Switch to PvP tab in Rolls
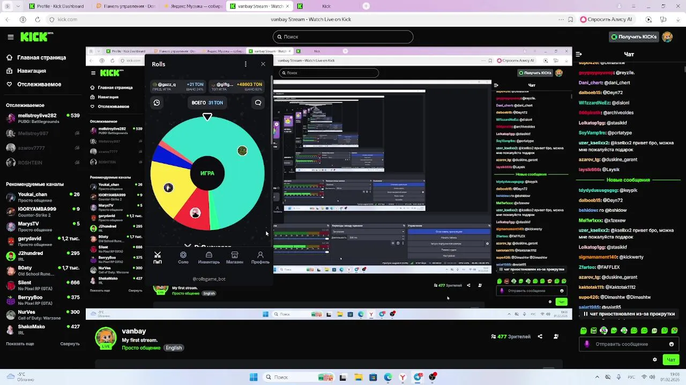Image resolution: width=686 pixels, height=385 pixels. pyautogui.click(x=158, y=258)
